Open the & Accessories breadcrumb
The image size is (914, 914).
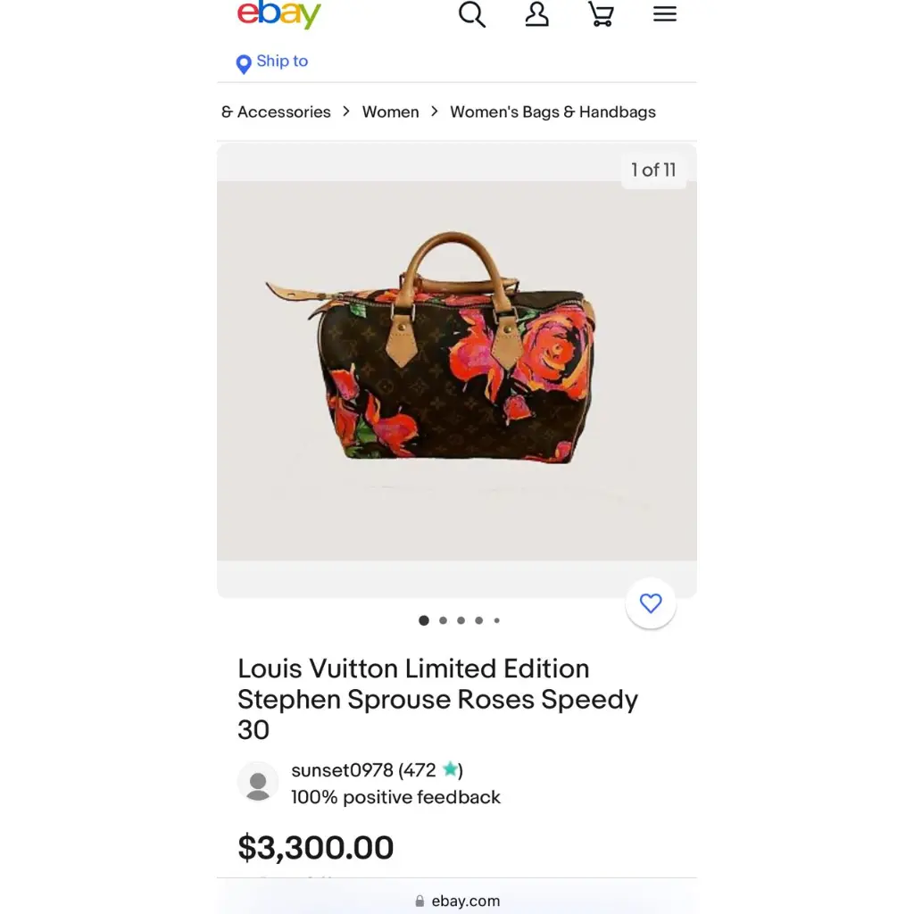click(x=276, y=112)
